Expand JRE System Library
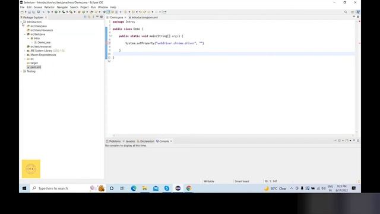 25,51
